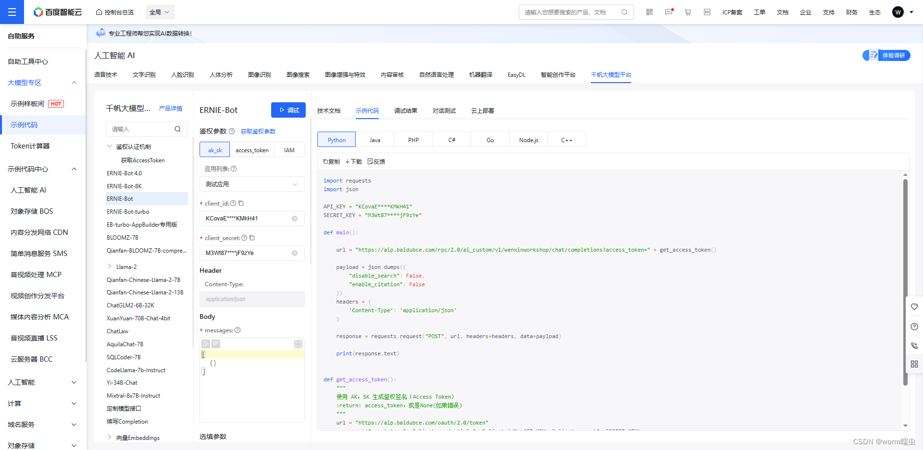Clear the client_id field with its X icon
923x450 pixels.
[295, 219]
